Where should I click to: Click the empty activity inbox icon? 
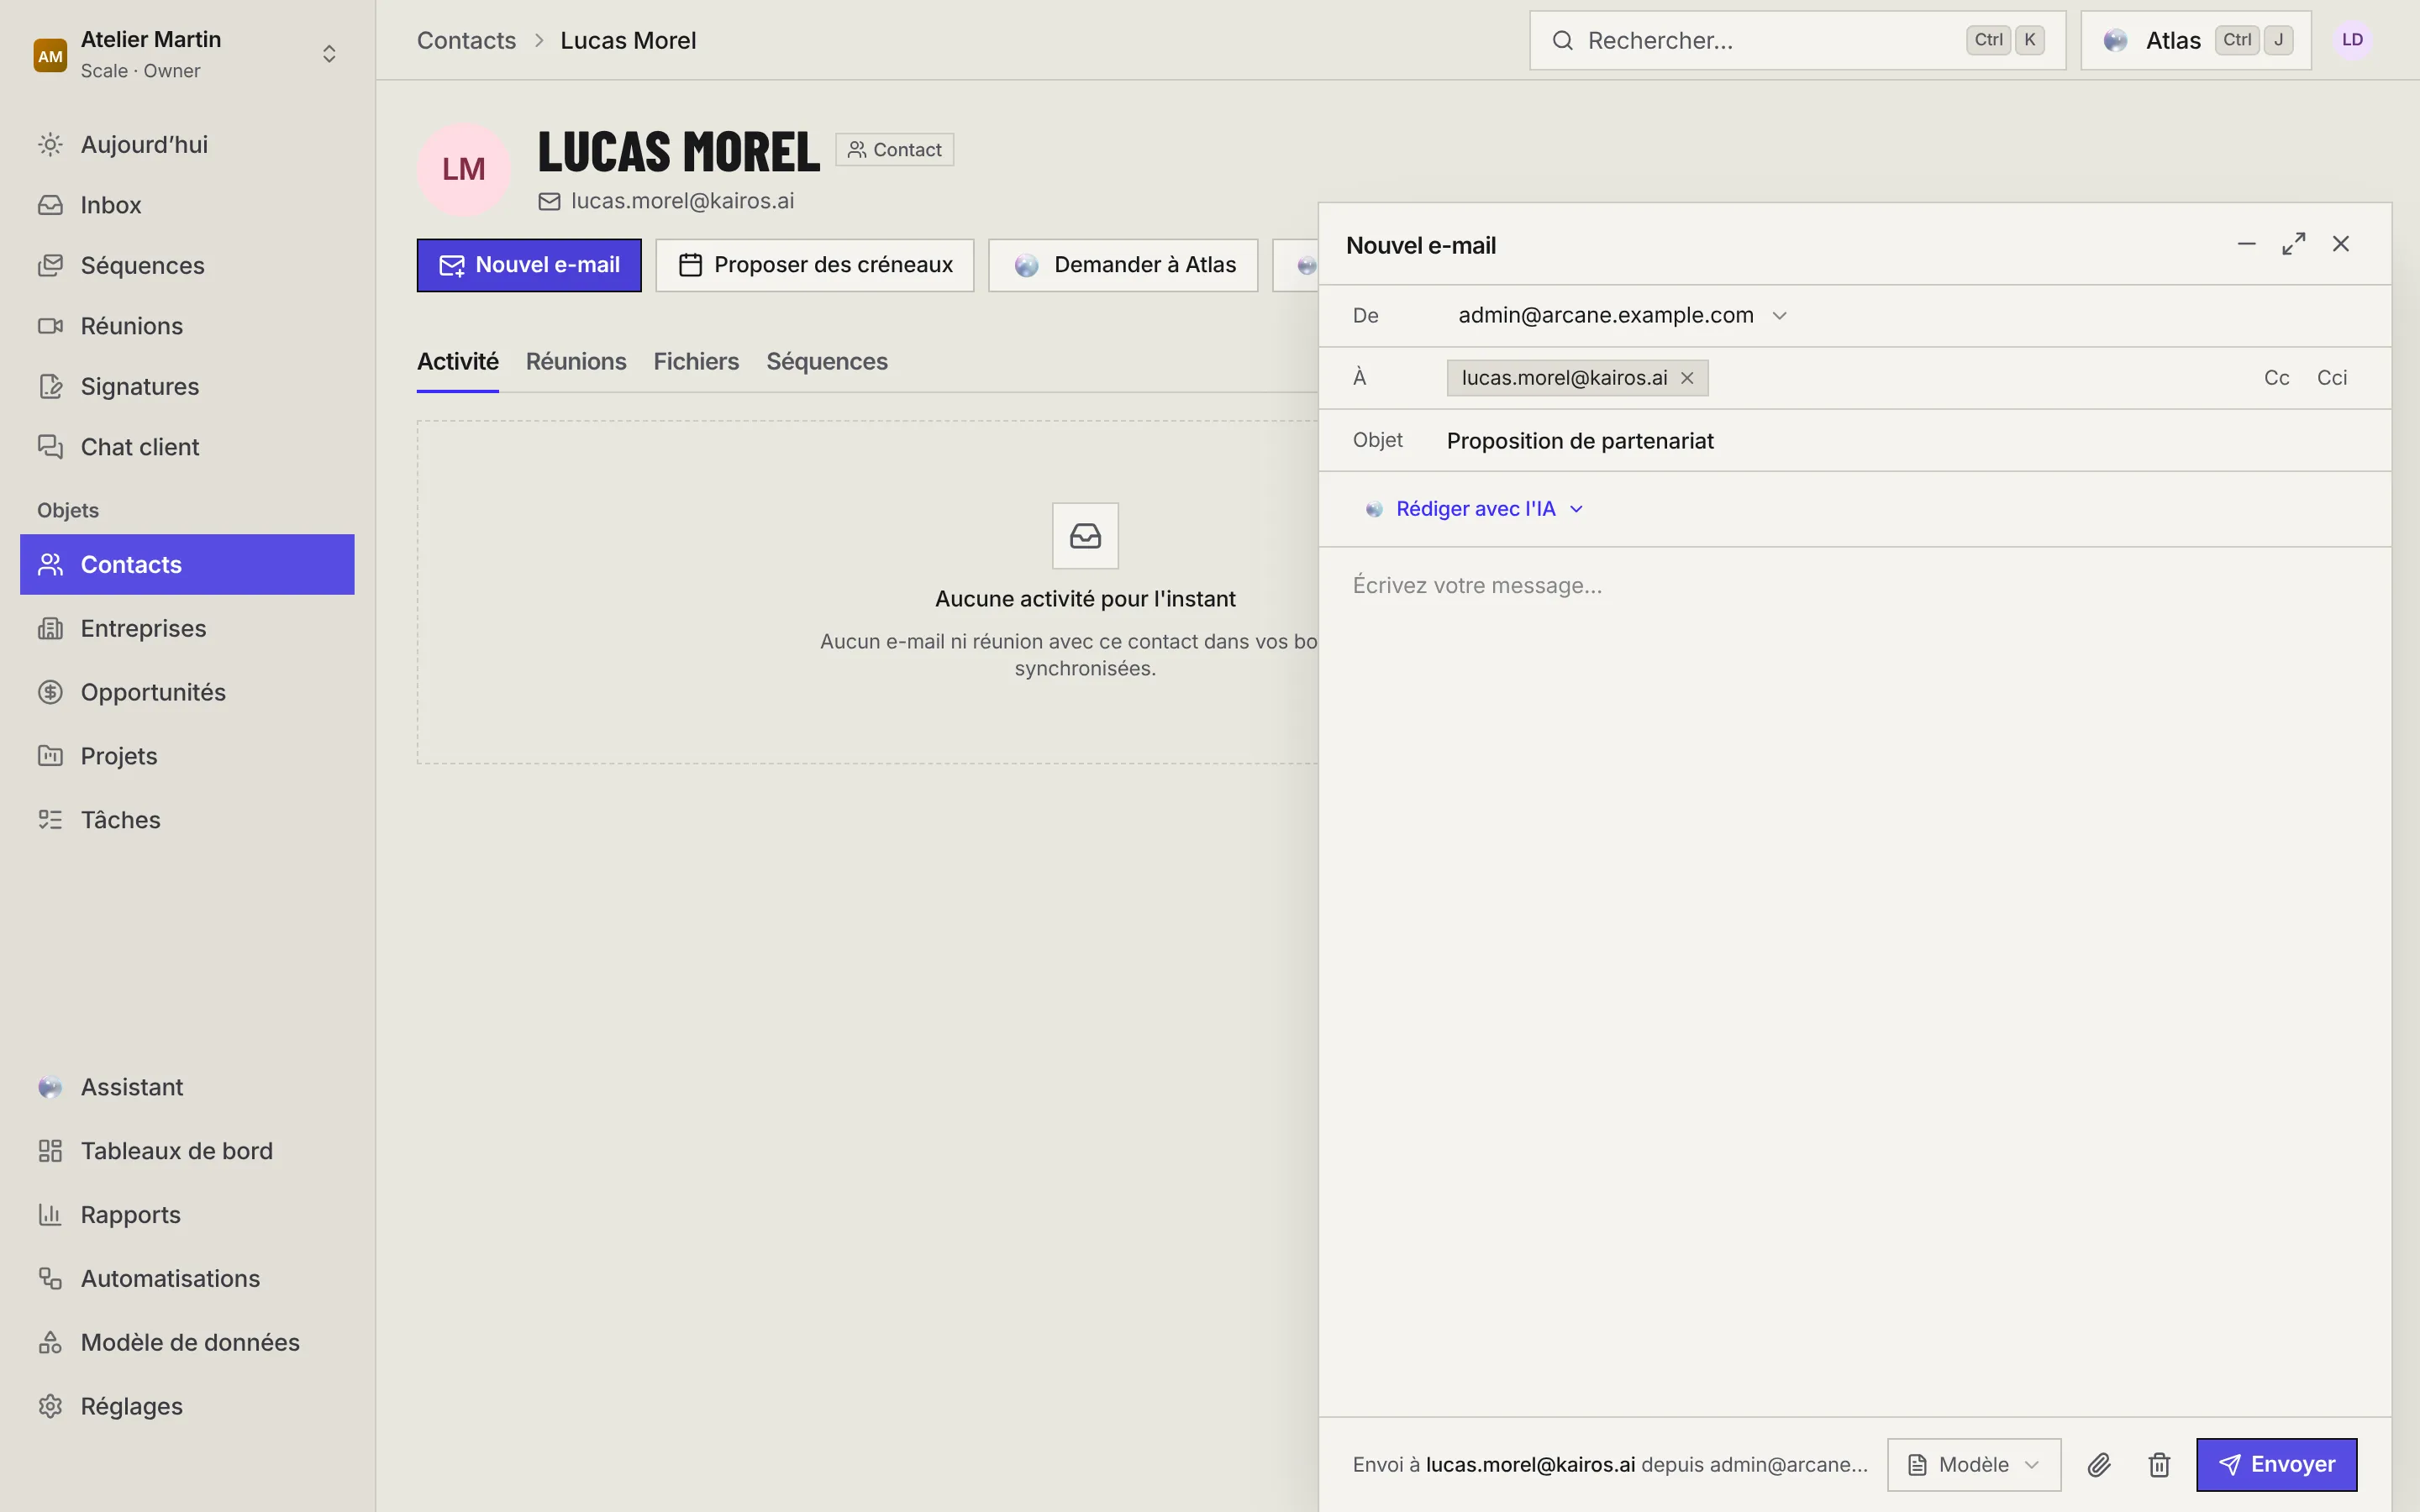coord(1085,536)
